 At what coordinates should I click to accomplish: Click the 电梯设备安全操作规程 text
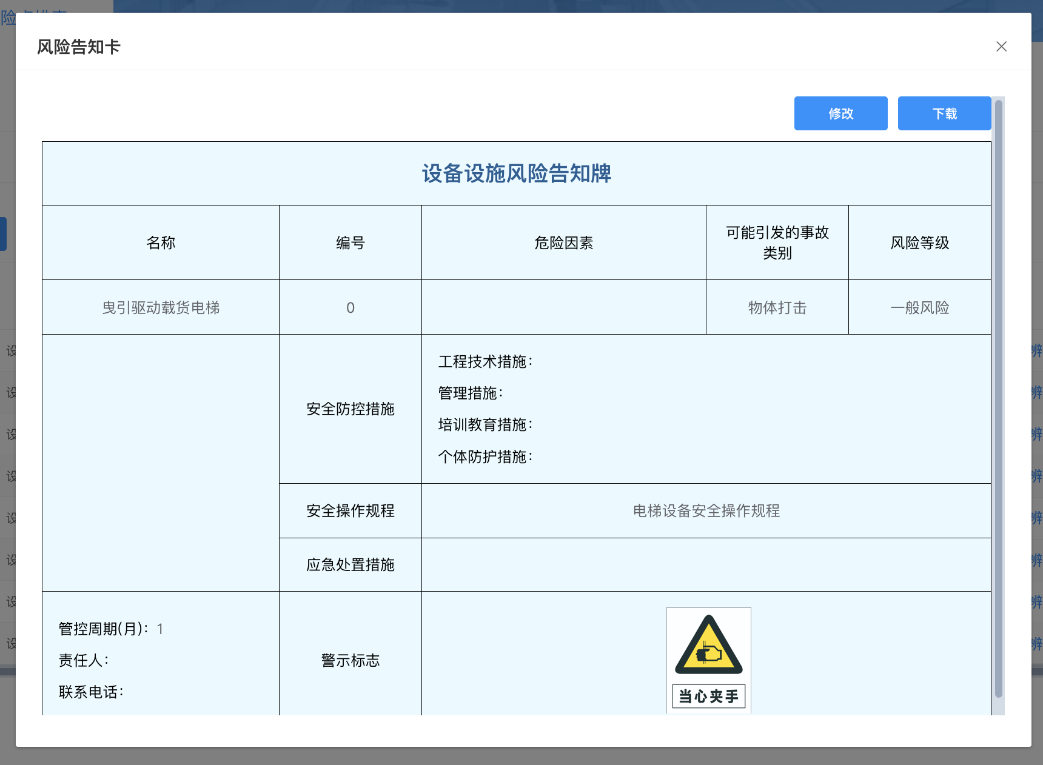706,511
